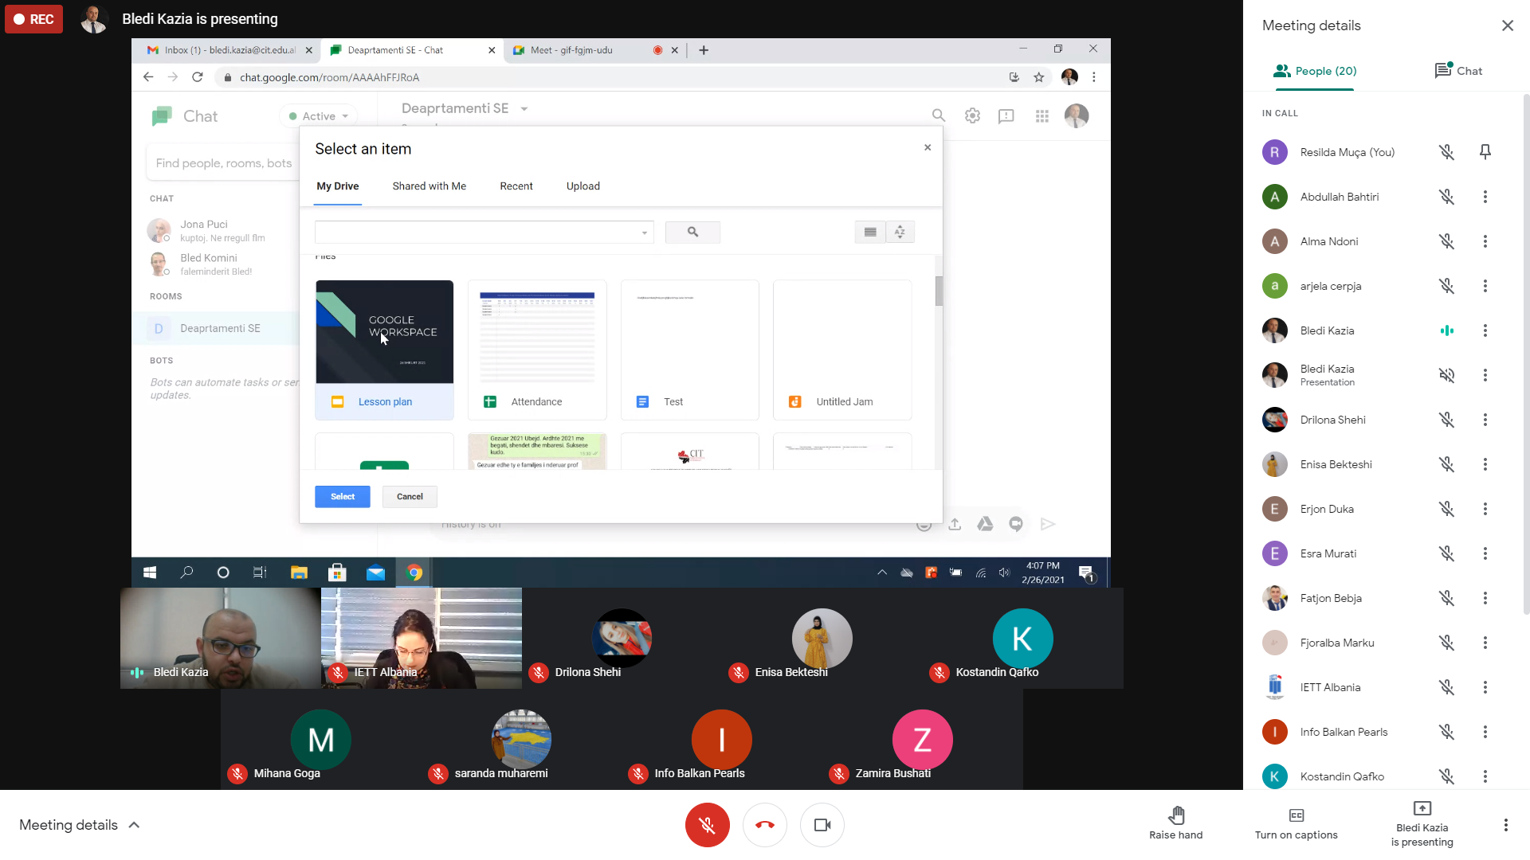
Task: Leave the call with red hang-up button
Action: pyautogui.click(x=764, y=825)
